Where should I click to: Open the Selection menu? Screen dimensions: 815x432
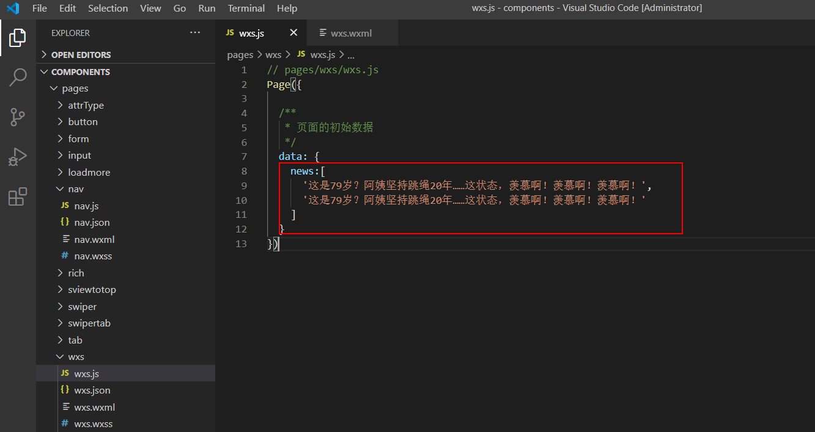pyautogui.click(x=108, y=9)
